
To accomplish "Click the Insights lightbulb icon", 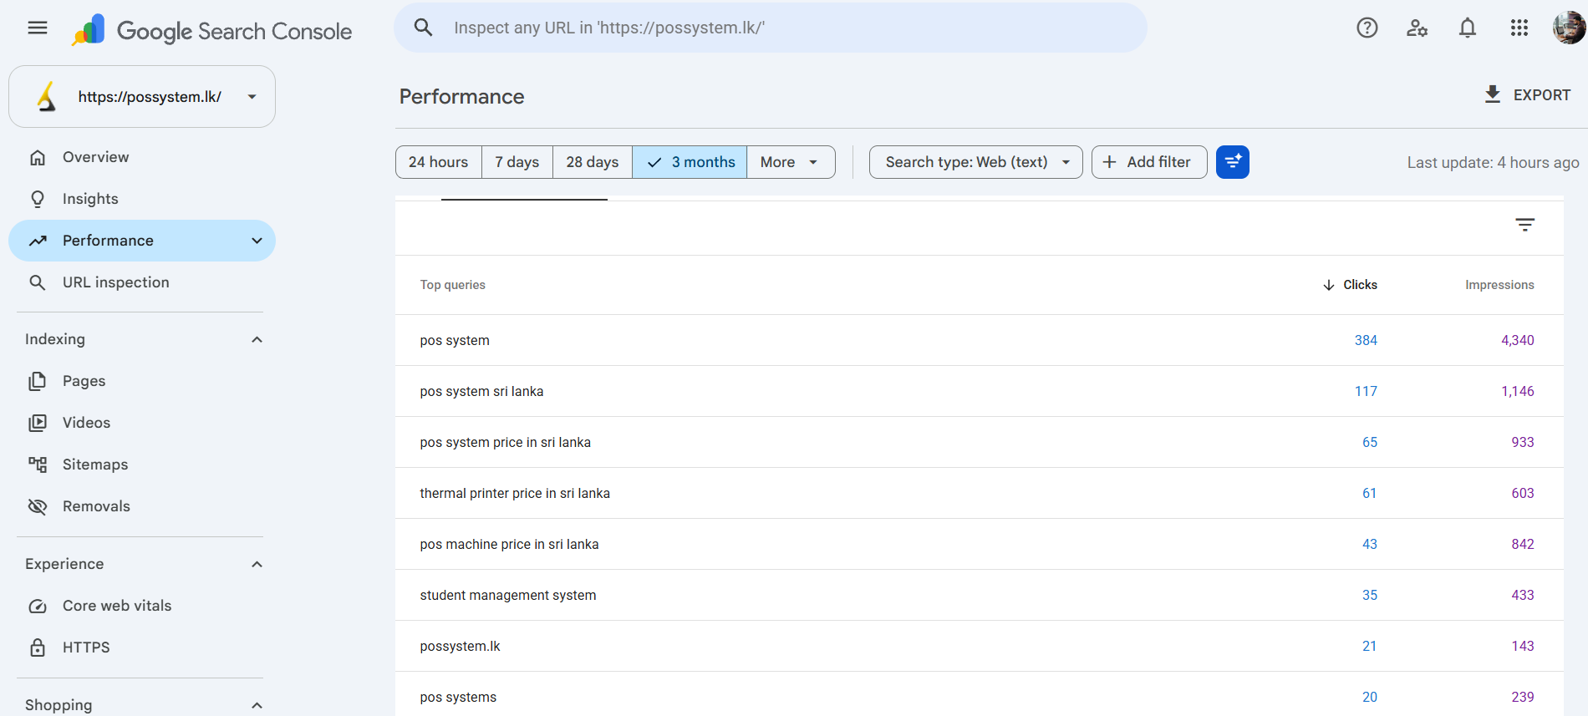I will click(x=38, y=199).
